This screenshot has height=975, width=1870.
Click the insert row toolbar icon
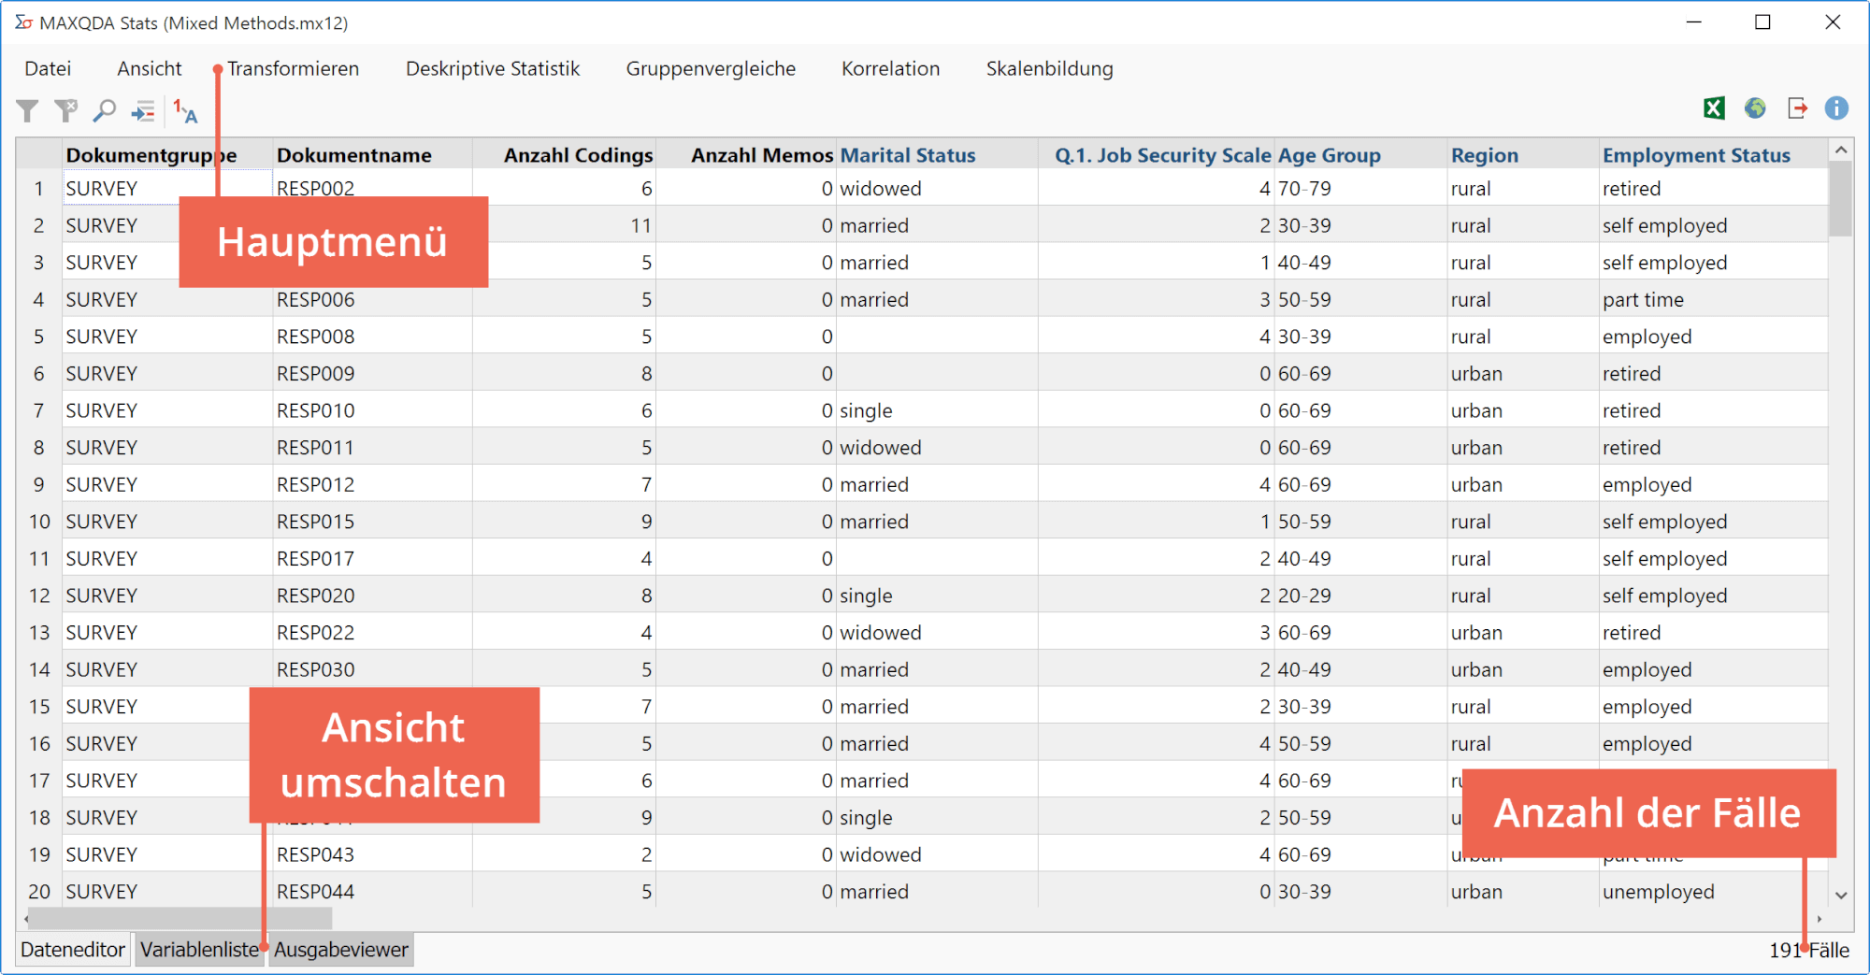click(143, 111)
